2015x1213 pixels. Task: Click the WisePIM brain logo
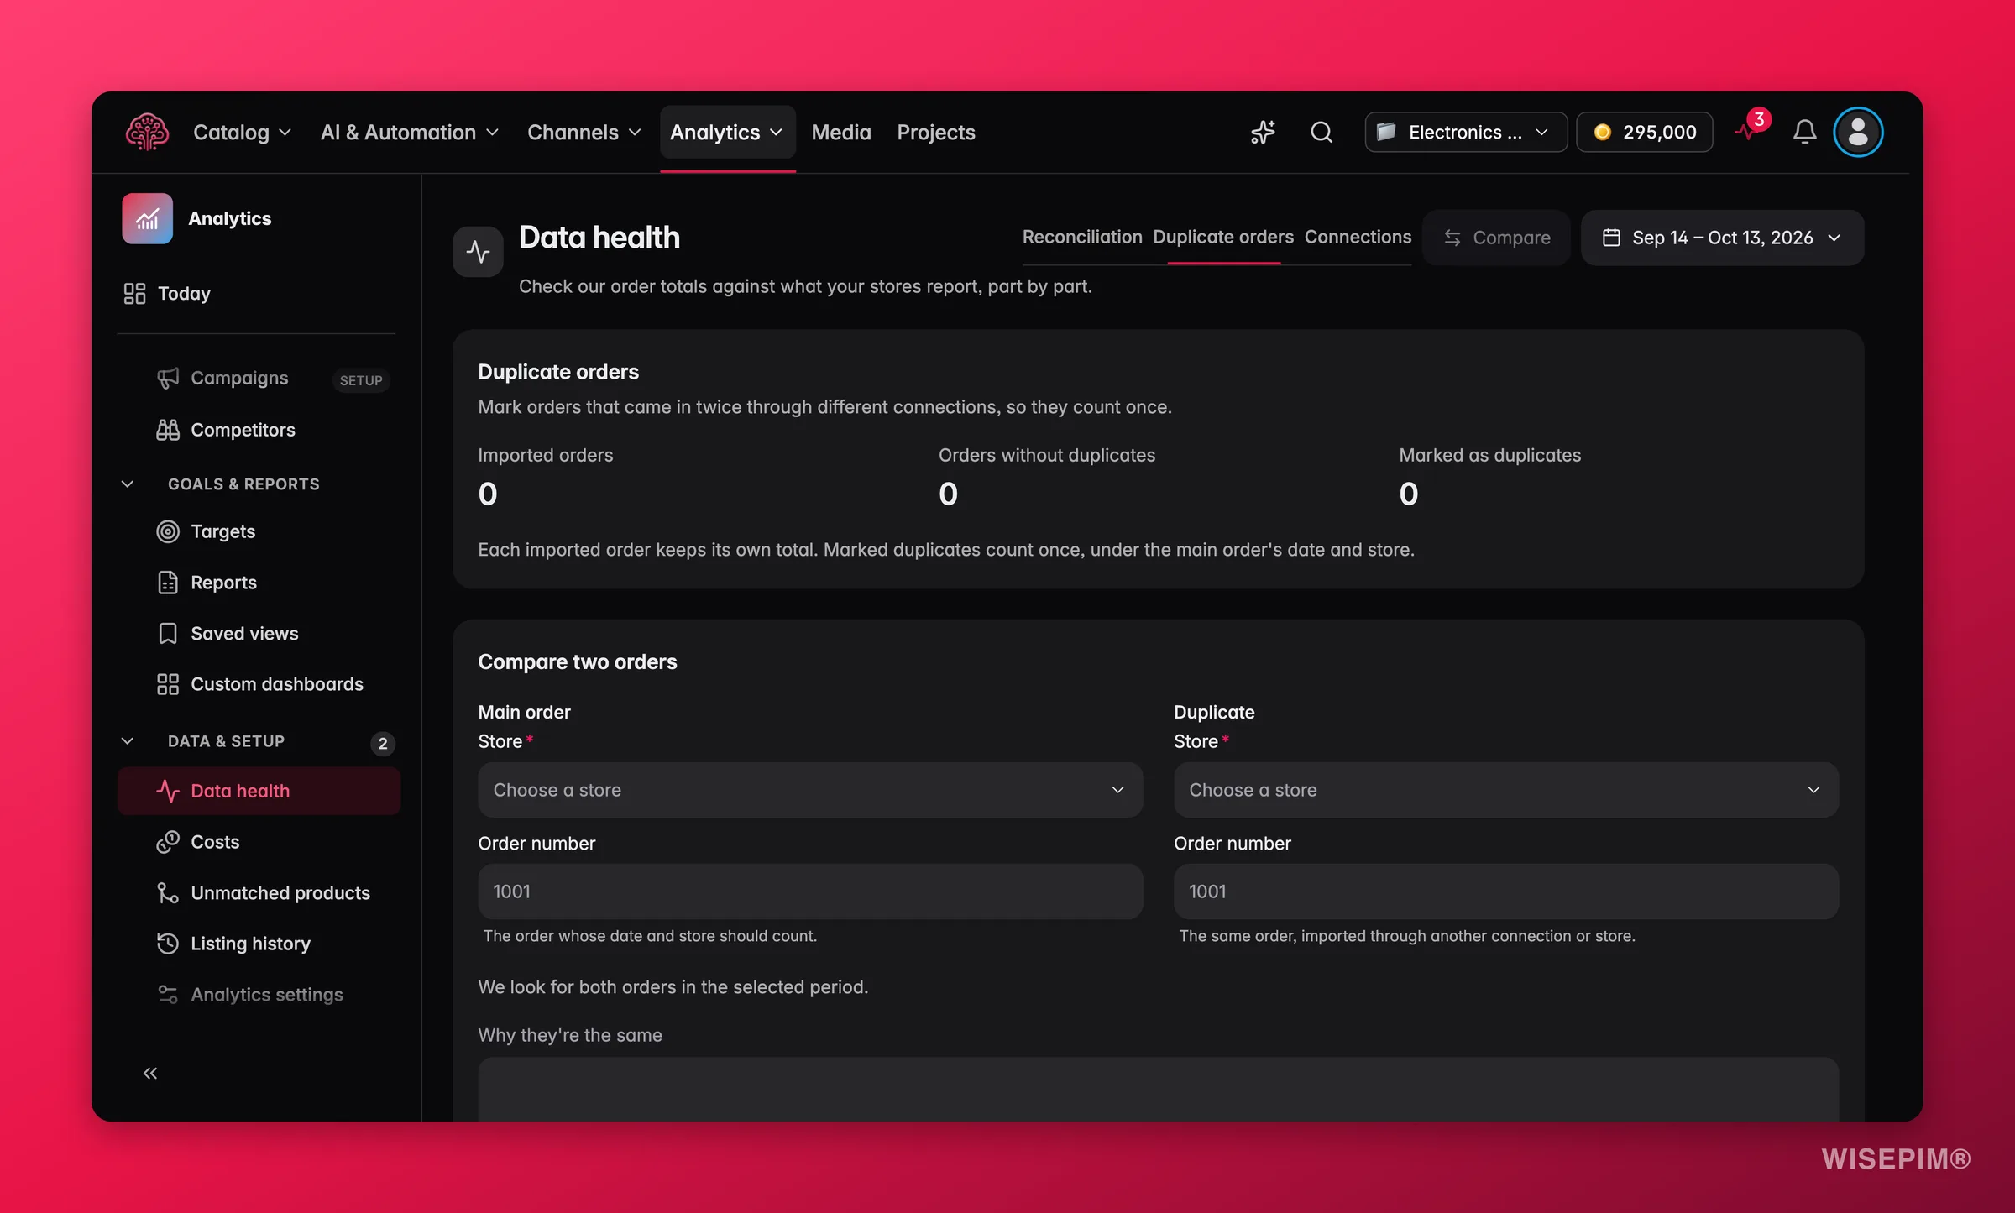click(x=147, y=132)
